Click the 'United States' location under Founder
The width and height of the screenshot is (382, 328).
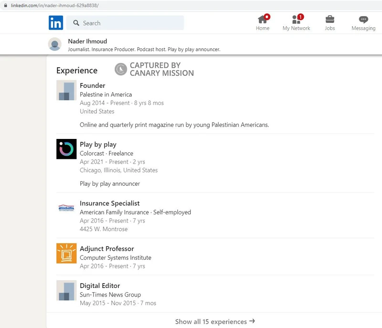[97, 111]
